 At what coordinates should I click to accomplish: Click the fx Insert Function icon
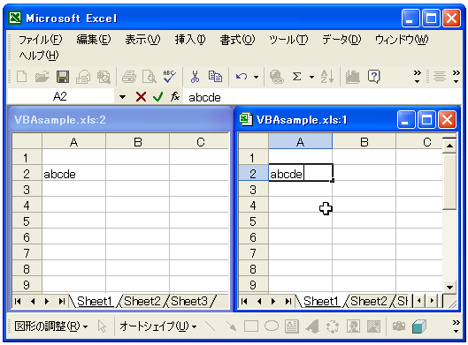point(175,97)
